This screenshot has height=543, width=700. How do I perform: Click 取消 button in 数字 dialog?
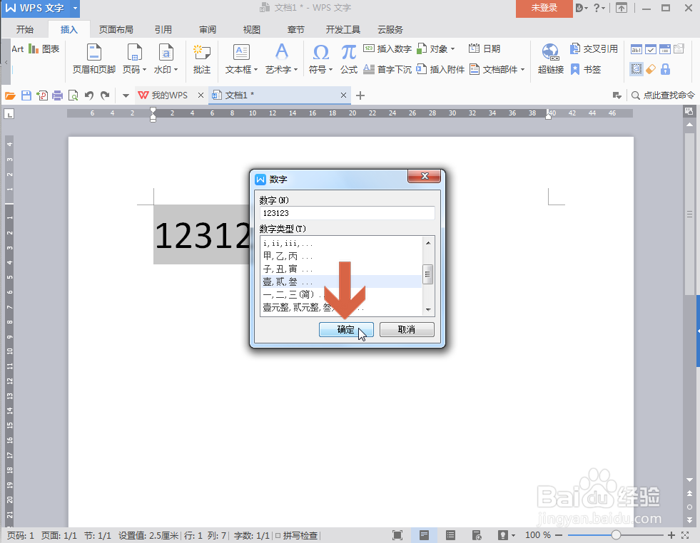pyautogui.click(x=407, y=329)
